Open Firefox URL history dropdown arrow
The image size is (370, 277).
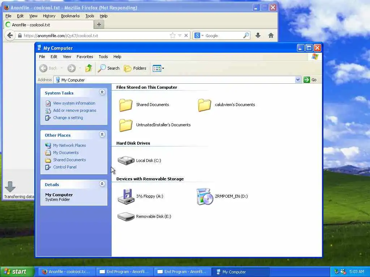click(180, 36)
